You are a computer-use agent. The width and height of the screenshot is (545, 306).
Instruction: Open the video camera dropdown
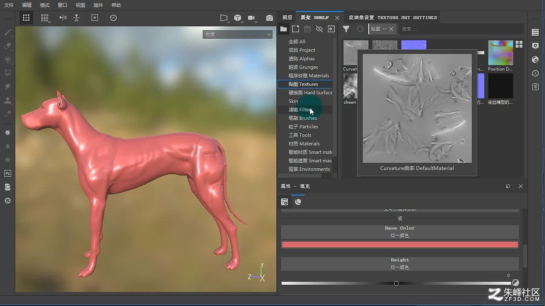click(252, 18)
